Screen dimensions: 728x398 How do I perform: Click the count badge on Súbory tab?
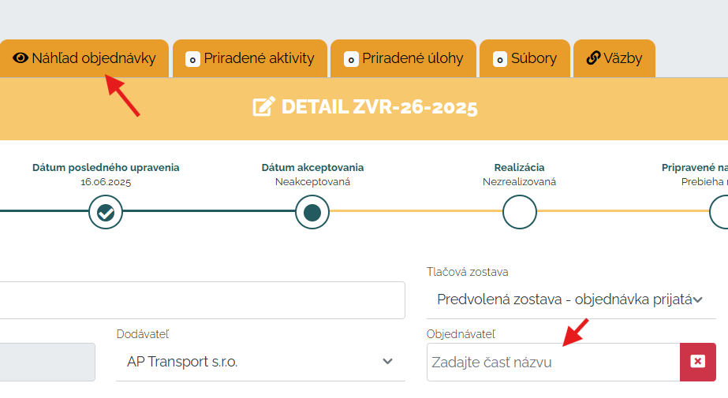[x=499, y=59]
